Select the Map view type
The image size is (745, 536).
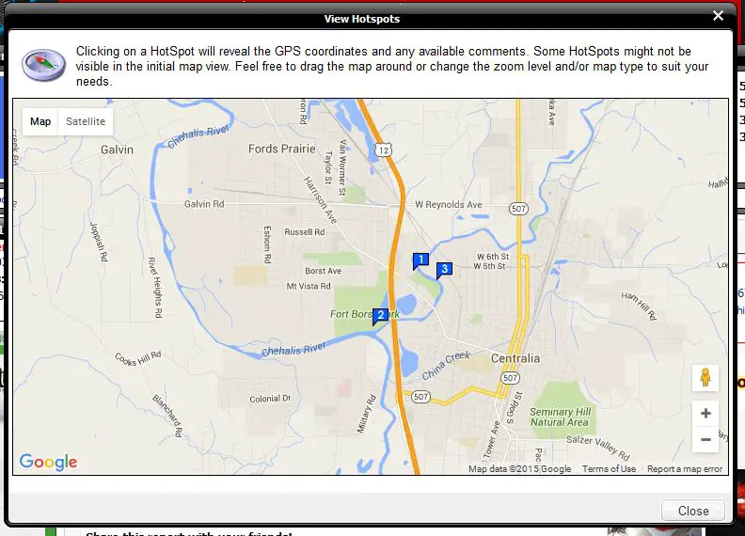point(40,121)
